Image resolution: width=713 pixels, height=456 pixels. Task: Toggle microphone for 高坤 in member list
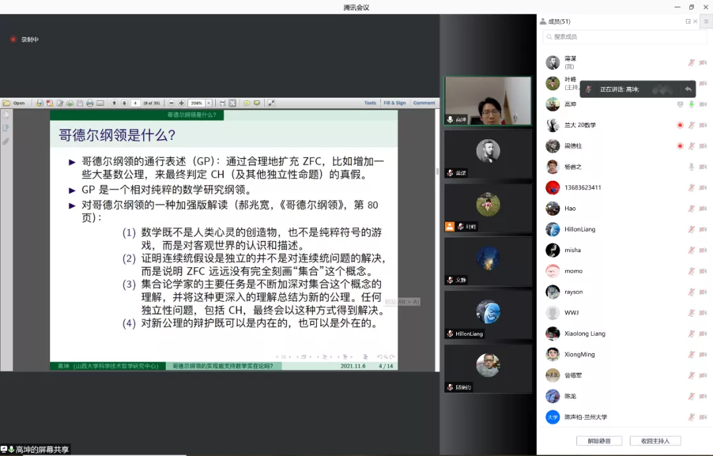[x=691, y=104]
